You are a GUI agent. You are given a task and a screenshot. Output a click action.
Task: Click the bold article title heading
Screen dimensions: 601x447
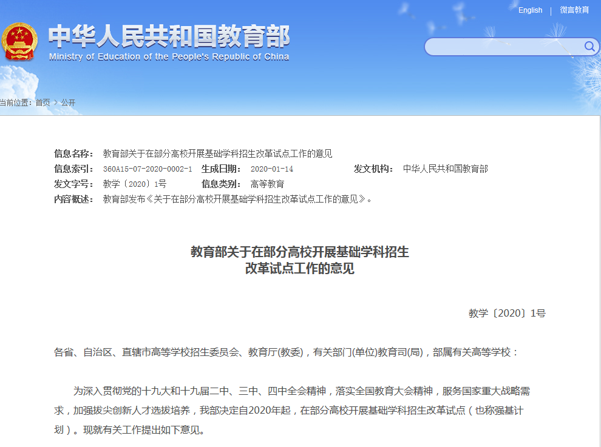[300, 260]
